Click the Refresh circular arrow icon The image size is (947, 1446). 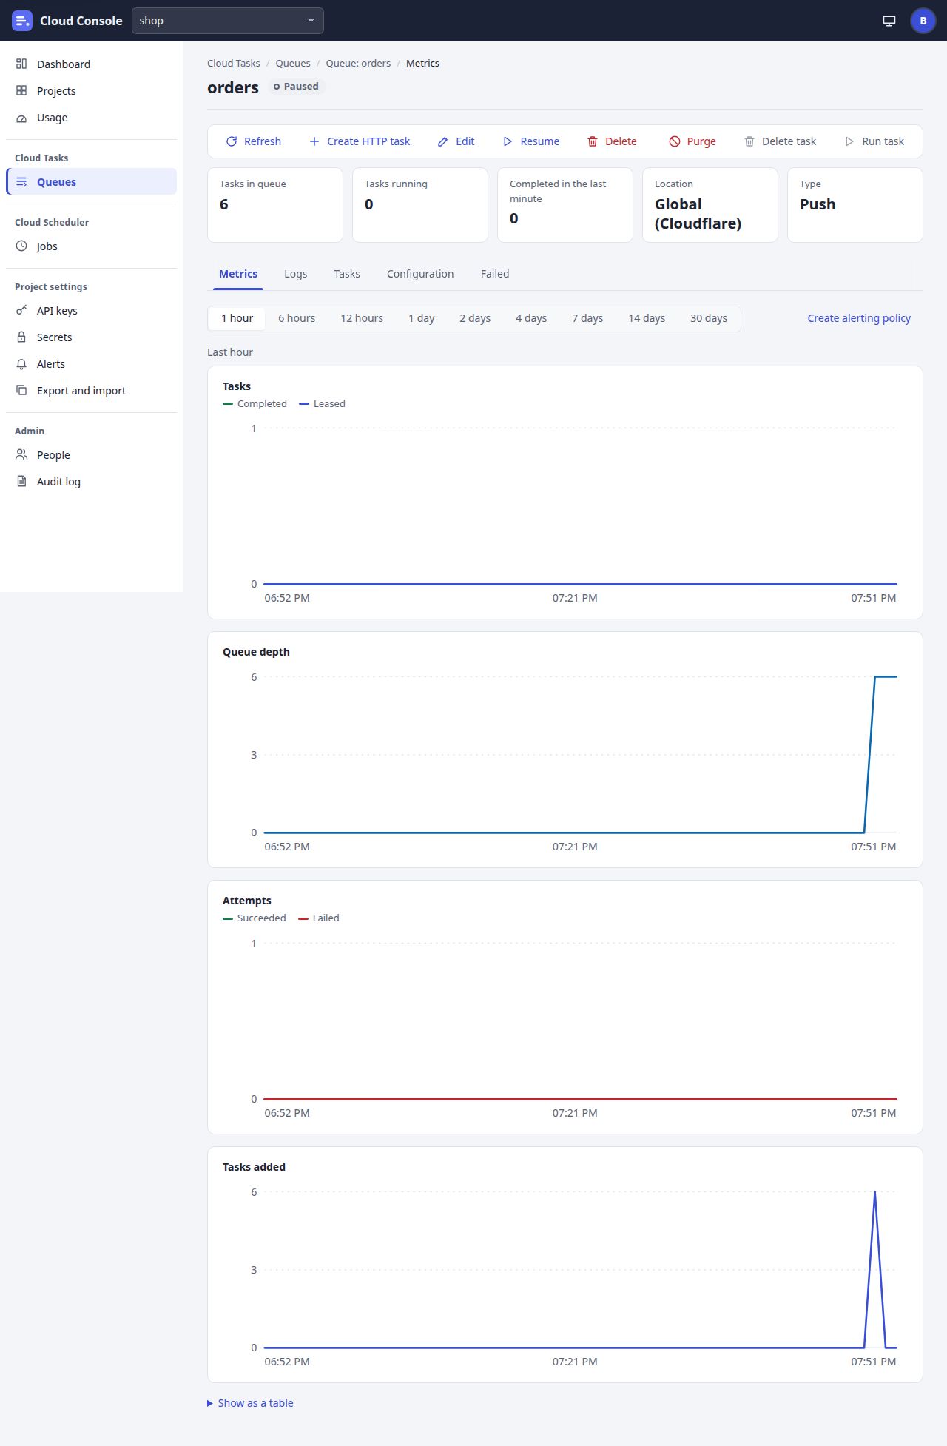pos(232,141)
